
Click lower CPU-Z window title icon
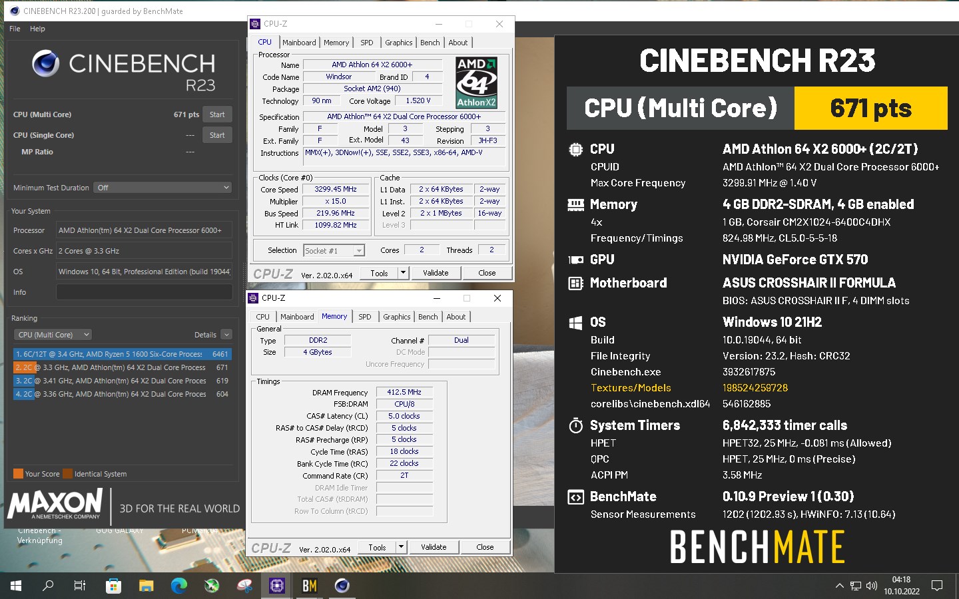(253, 298)
